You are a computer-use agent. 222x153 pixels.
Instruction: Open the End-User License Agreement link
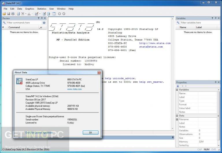(x=39, y=132)
